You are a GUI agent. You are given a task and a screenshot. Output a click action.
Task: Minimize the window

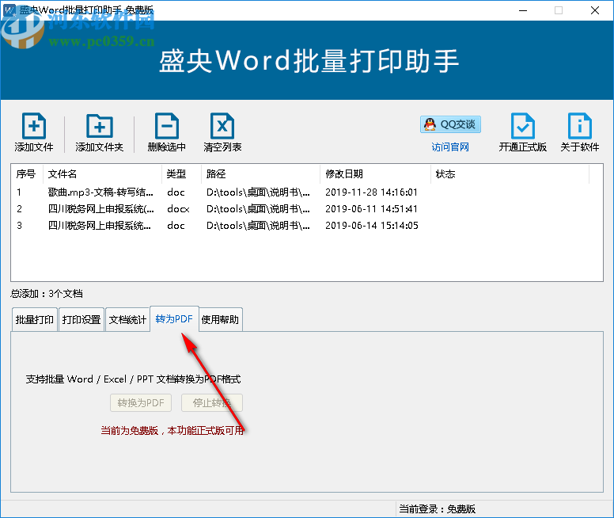click(523, 10)
